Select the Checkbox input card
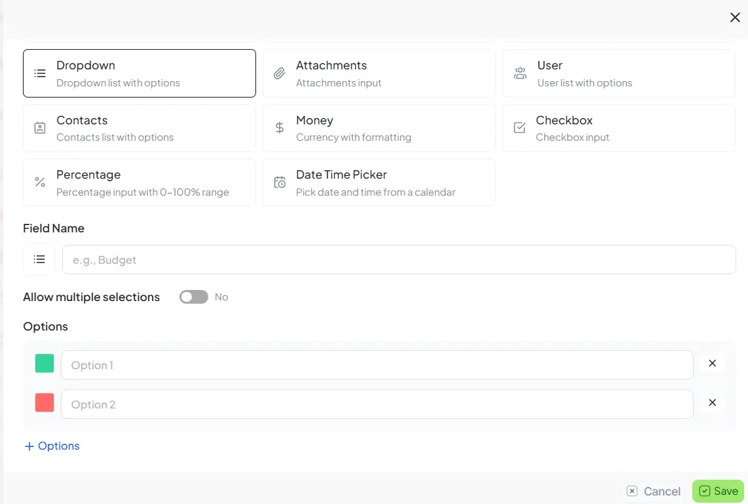This screenshot has width=748, height=504. tap(618, 128)
